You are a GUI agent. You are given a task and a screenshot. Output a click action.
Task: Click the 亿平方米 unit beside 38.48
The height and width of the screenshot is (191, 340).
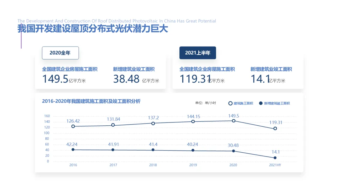(x=150, y=81)
